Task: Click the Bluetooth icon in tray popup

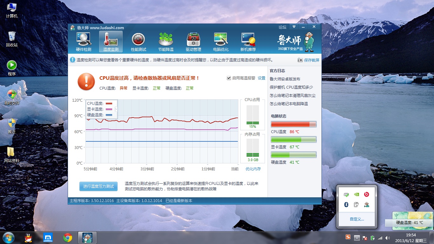Action: tap(347, 204)
